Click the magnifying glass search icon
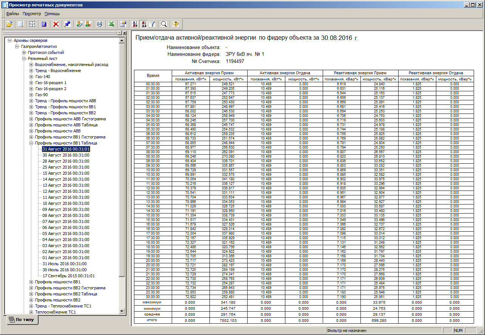 (x=164, y=24)
